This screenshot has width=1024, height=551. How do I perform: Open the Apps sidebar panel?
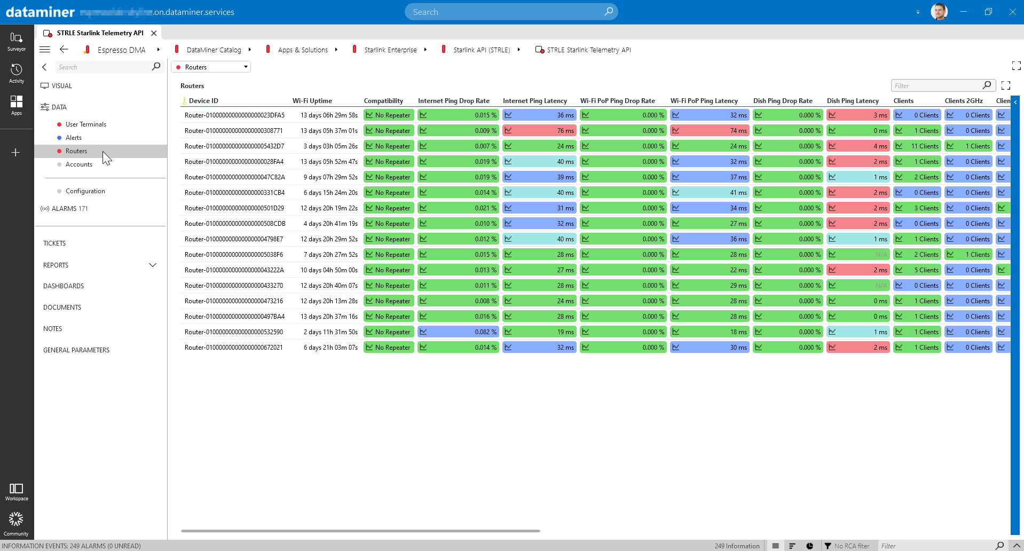(x=17, y=105)
